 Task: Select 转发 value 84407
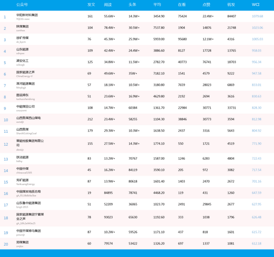click(x=232, y=16)
